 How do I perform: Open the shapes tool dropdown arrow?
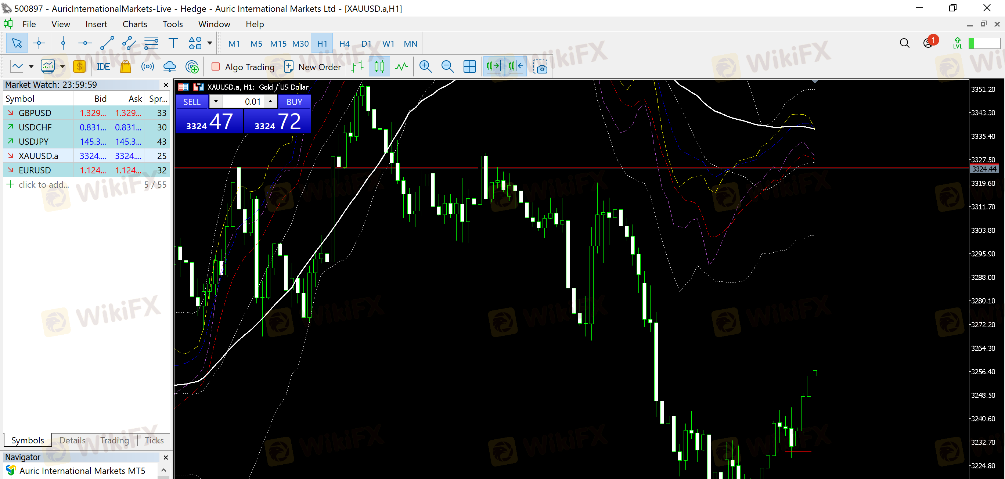click(209, 43)
